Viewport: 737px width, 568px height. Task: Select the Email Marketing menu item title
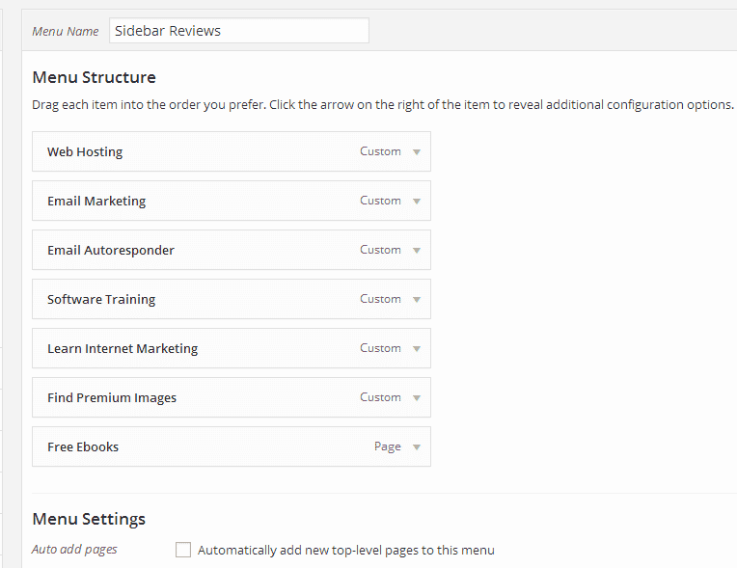pos(96,202)
